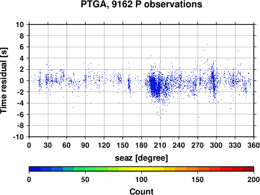Click the x-axis tick label 300

pos(216,145)
